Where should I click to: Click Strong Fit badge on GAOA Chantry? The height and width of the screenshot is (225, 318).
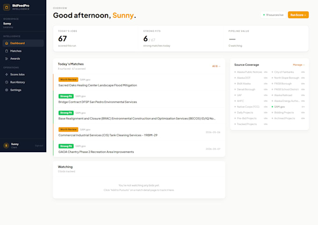pyautogui.click(x=66, y=146)
